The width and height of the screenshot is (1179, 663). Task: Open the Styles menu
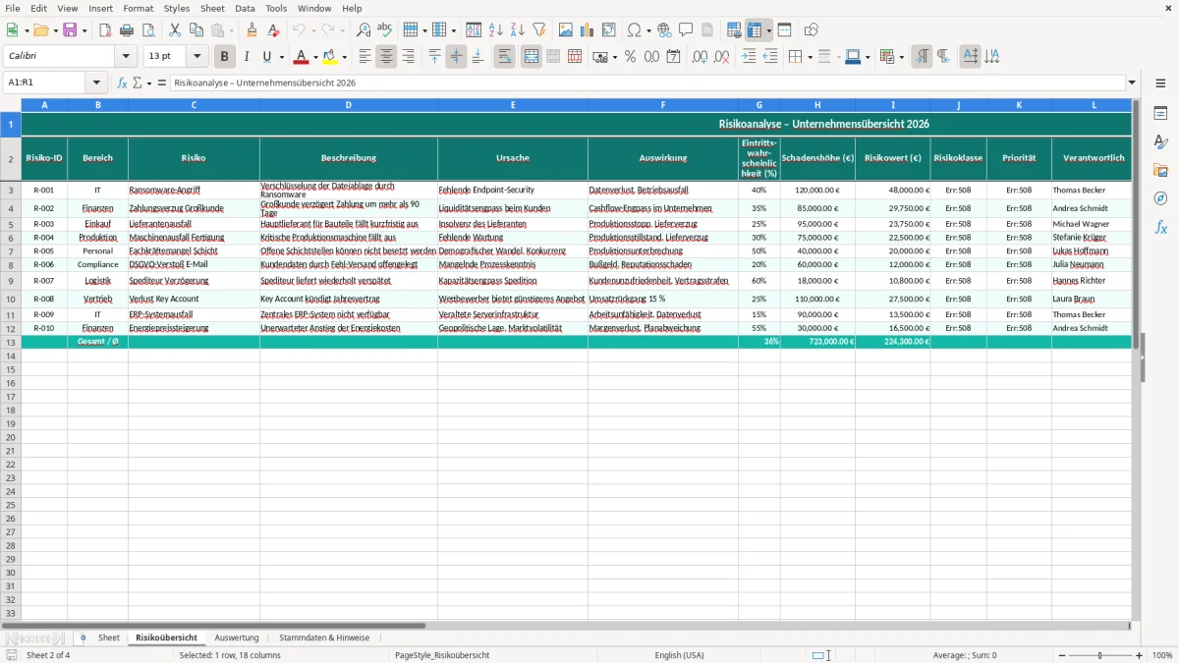[177, 8]
